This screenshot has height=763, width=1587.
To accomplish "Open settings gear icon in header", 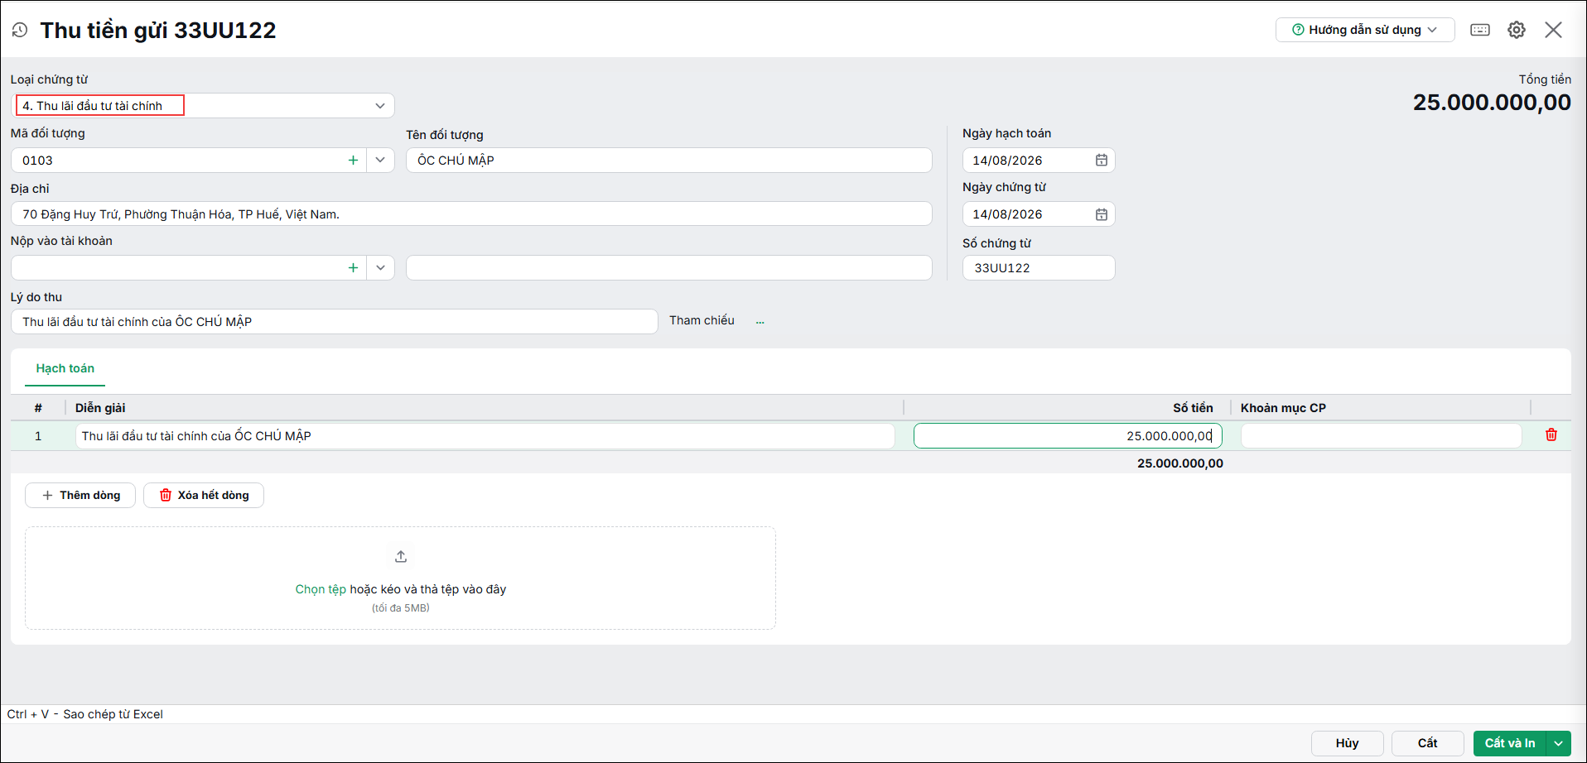I will point(1517,30).
